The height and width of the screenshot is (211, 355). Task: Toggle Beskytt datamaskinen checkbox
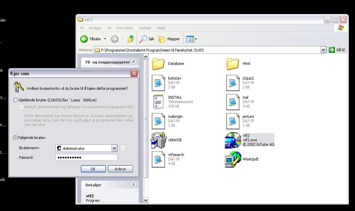[x=22, y=107]
